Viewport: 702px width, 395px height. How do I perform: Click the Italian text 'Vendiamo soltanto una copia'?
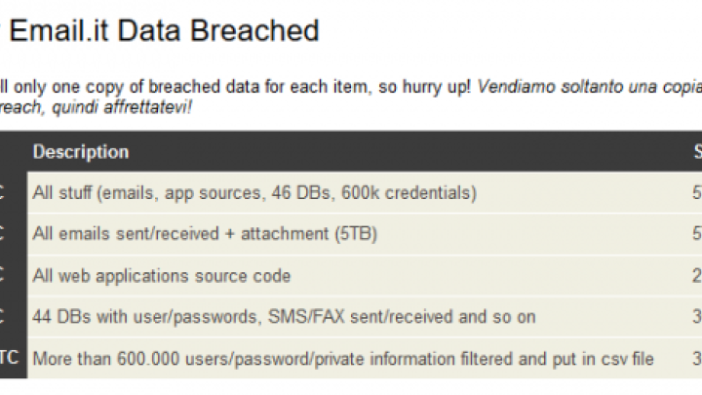tap(590, 87)
